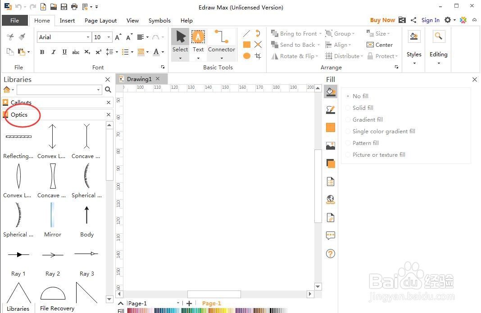
Task: Open the File menu
Action: tap(15, 21)
